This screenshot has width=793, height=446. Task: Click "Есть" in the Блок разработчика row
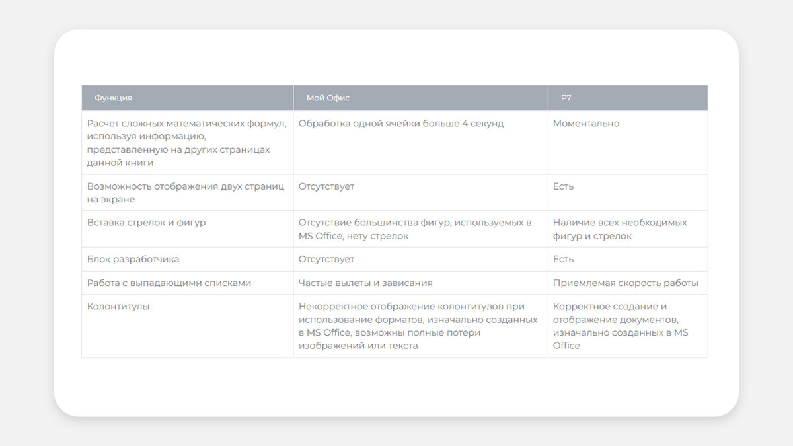coord(628,259)
